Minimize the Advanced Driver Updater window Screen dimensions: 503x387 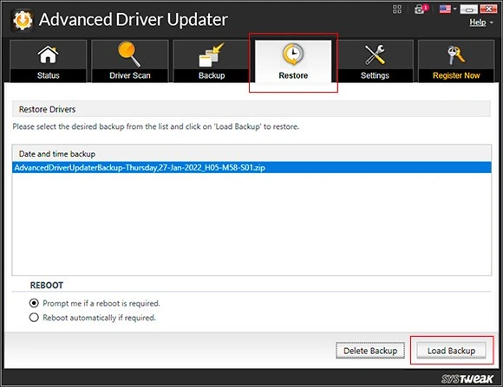468,9
